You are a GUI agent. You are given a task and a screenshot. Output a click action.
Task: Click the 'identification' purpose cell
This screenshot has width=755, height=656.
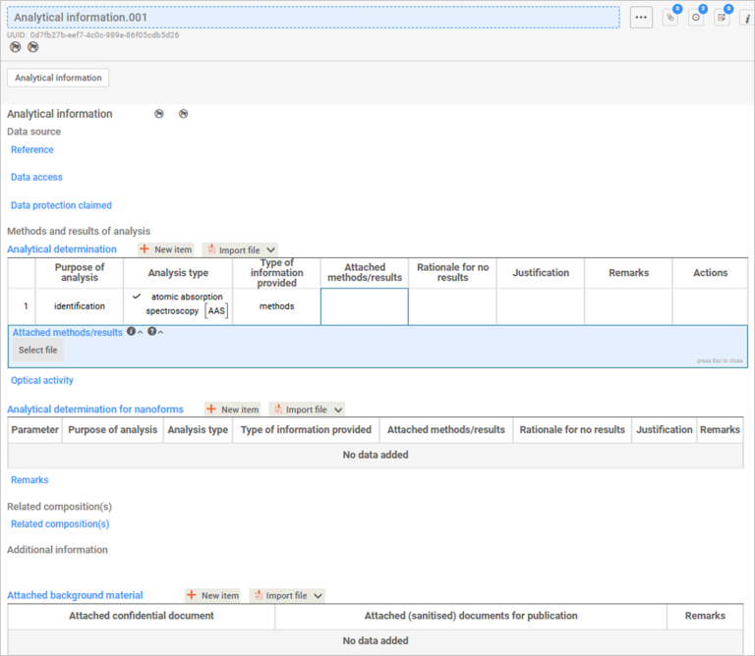(x=80, y=306)
